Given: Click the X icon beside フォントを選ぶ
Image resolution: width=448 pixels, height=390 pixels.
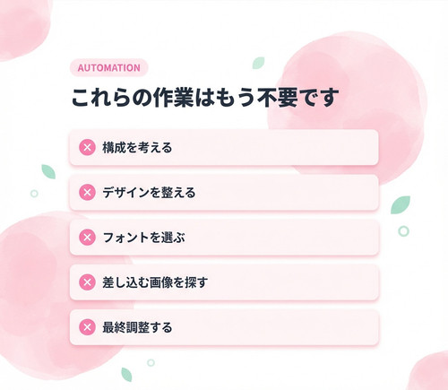Looking at the screenshot, I should point(87,238).
